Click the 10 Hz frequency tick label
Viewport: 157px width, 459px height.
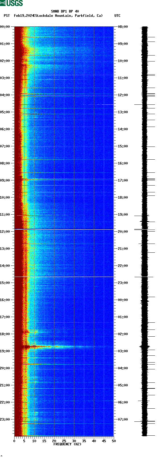click(x=34, y=441)
